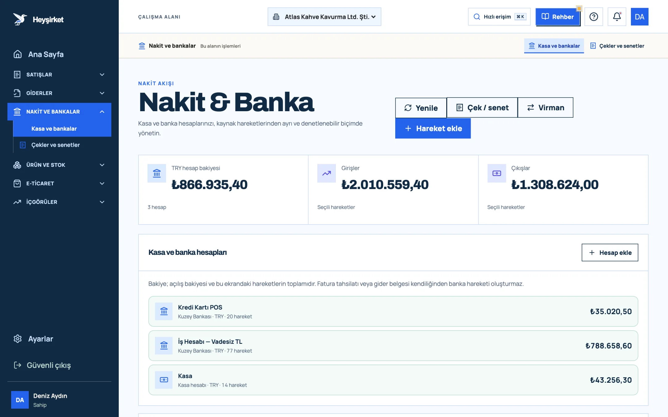Click the Güvenli çıkış label
The image size is (668, 417).
point(49,365)
